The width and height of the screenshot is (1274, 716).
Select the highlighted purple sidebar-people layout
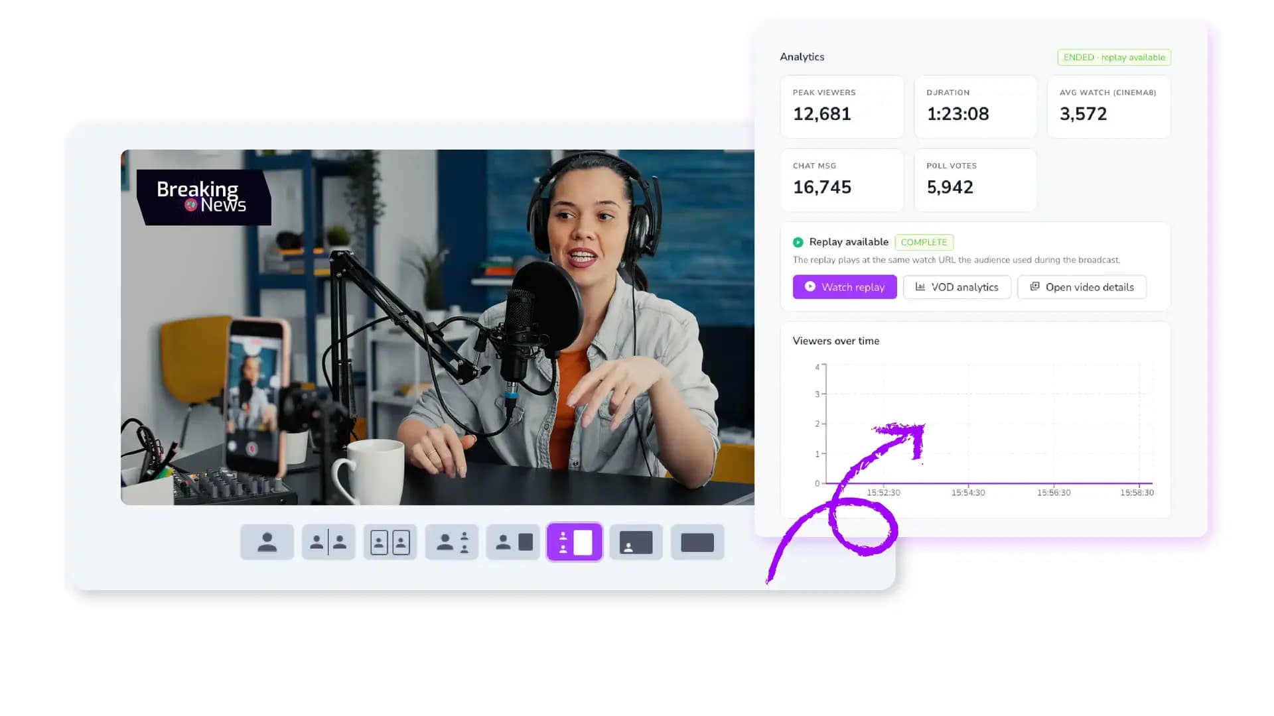575,542
